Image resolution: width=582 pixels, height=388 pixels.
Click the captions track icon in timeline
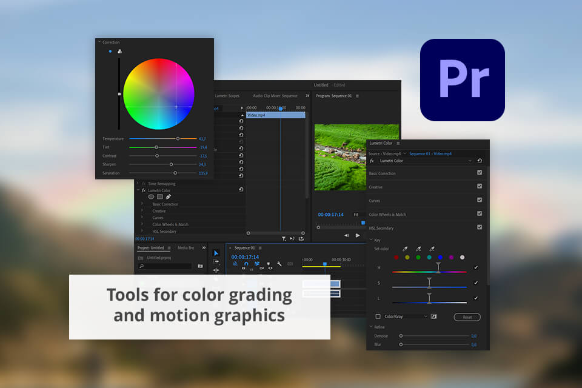(290, 264)
